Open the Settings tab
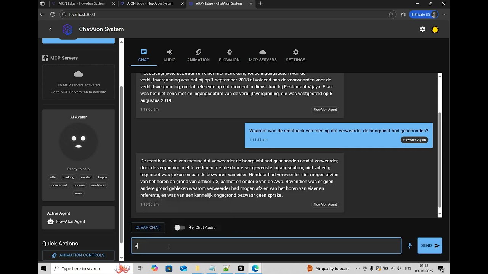The image size is (488, 274). point(295,56)
